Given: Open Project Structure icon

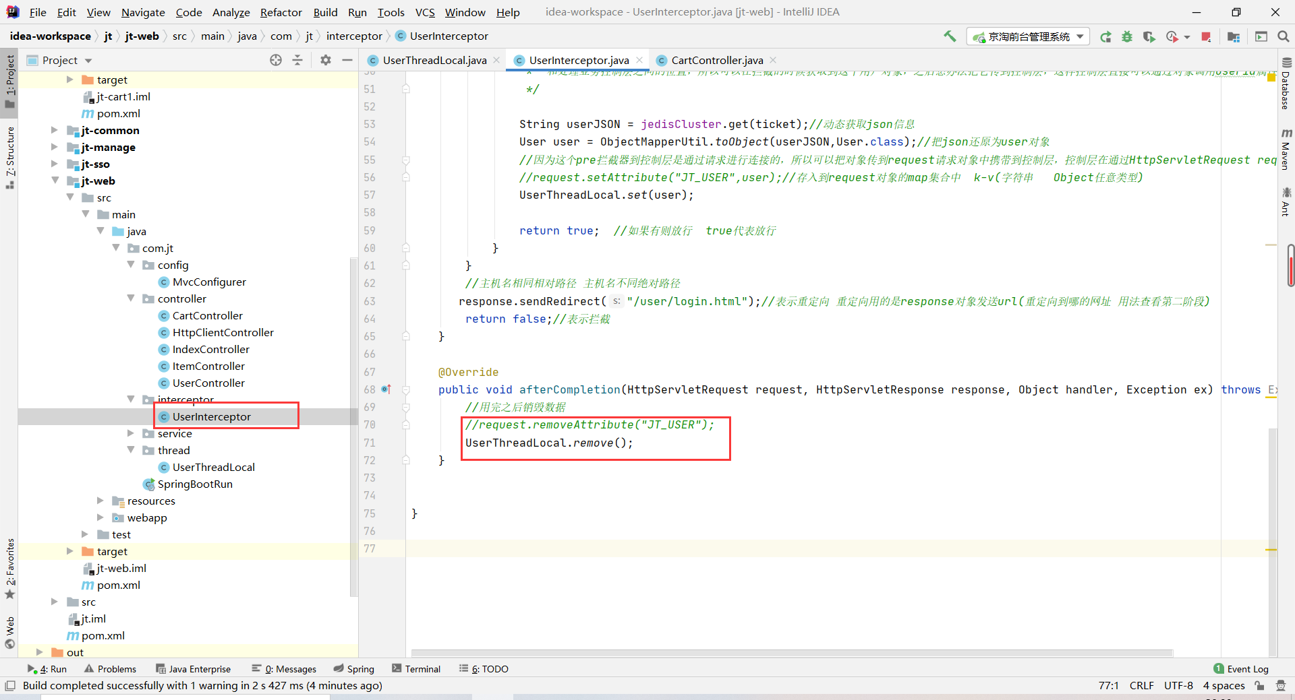Looking at the screenshot, I should click(x=1234, y=36).
